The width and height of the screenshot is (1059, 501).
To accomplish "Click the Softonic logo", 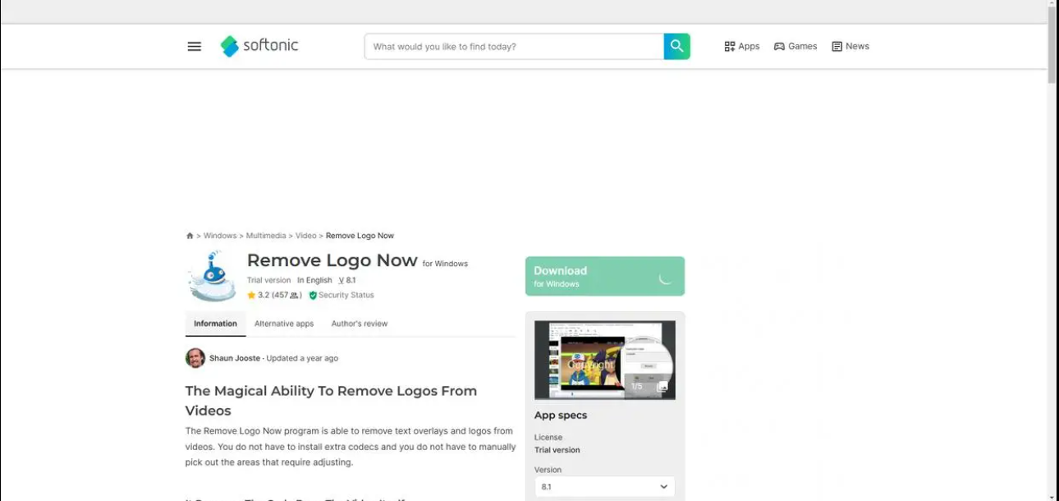I will (259, 46).
